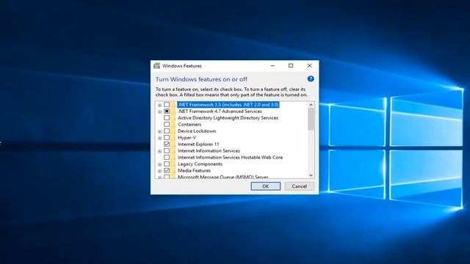Check the Internet Information Services checkbox
Image resolution: width=470 pixels, height=264 pixels.
167,151
